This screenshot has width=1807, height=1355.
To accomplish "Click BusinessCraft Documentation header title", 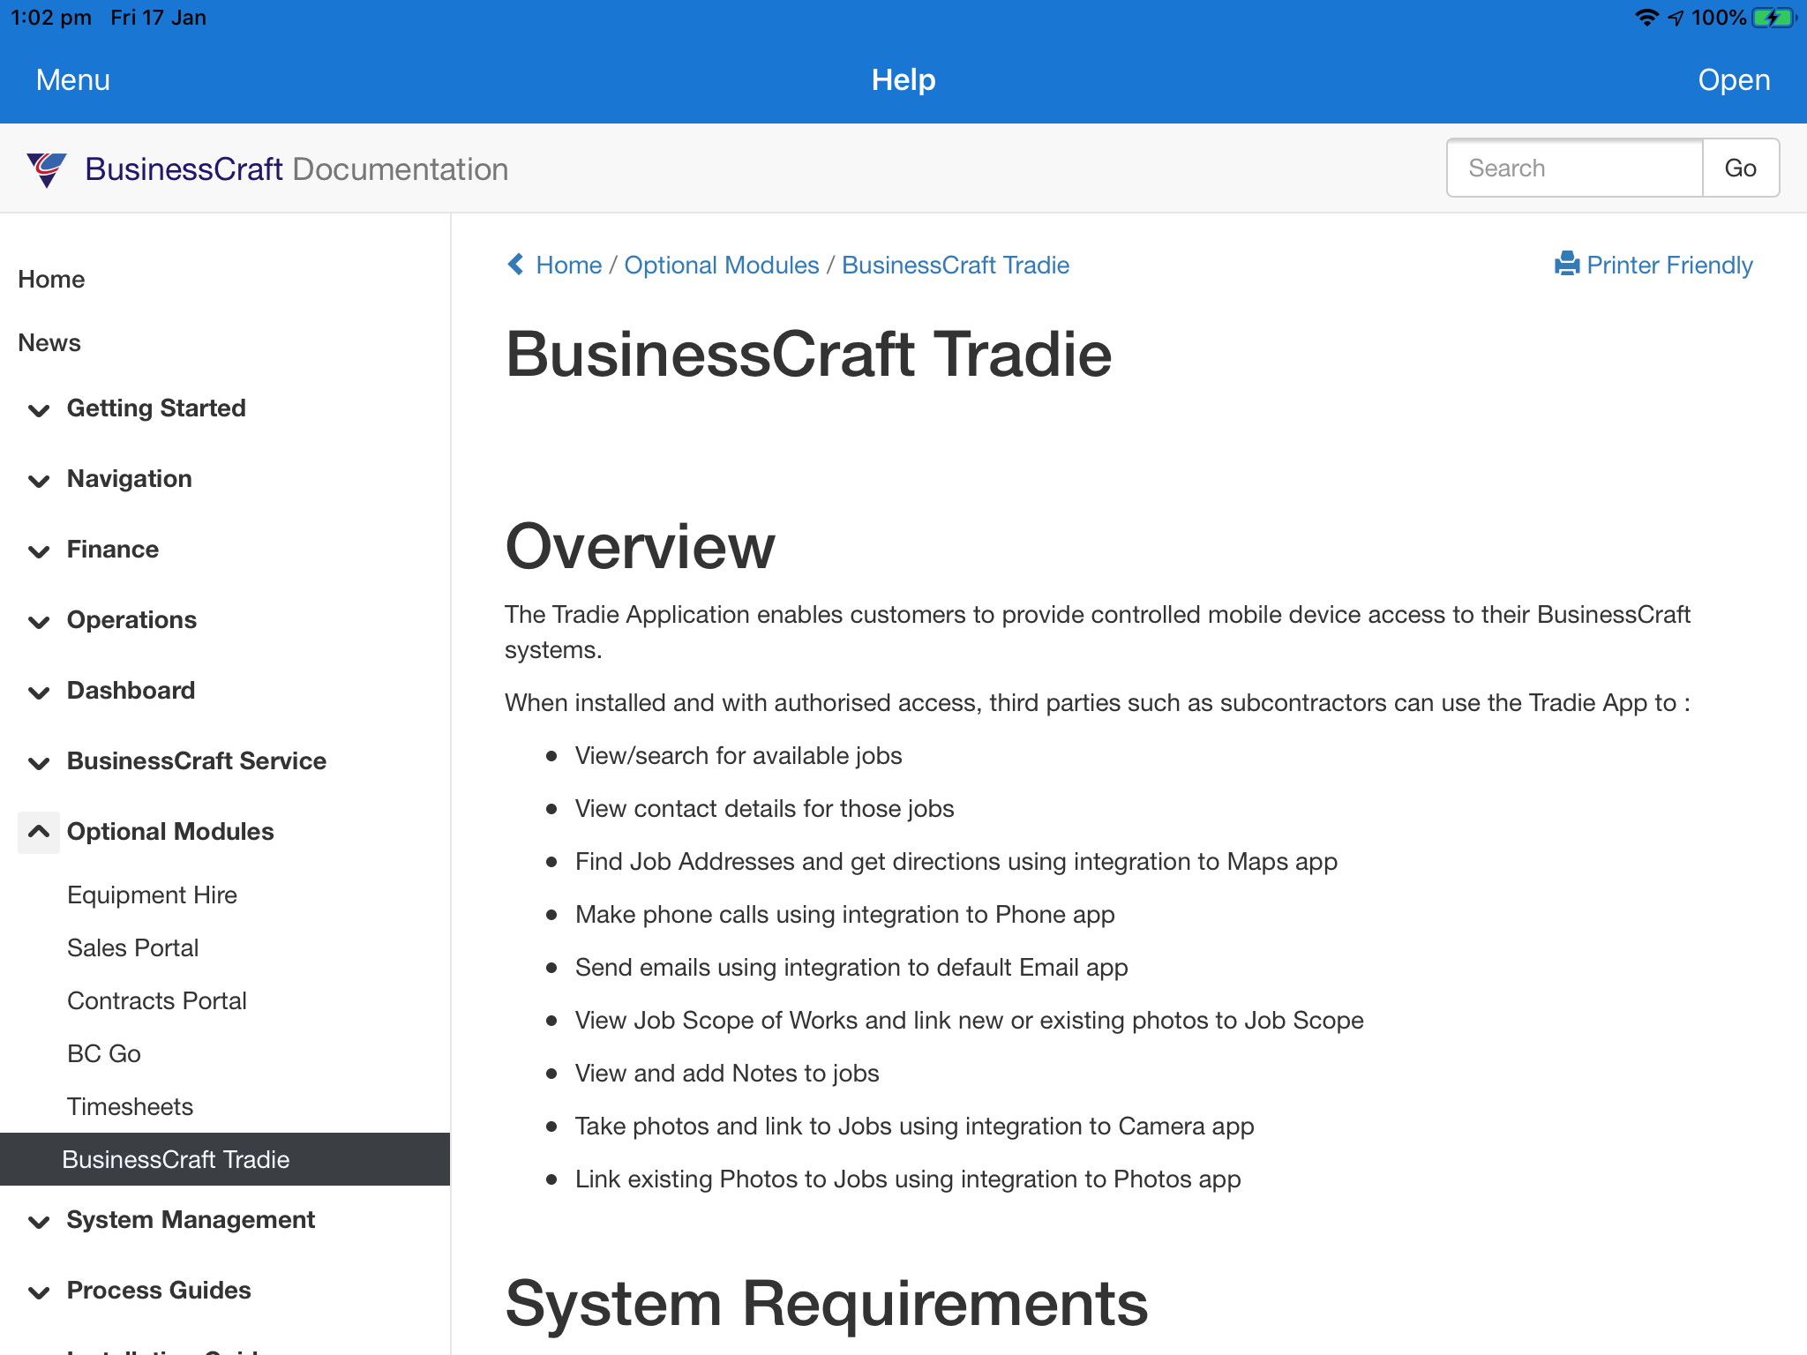I will pos(296,168).
